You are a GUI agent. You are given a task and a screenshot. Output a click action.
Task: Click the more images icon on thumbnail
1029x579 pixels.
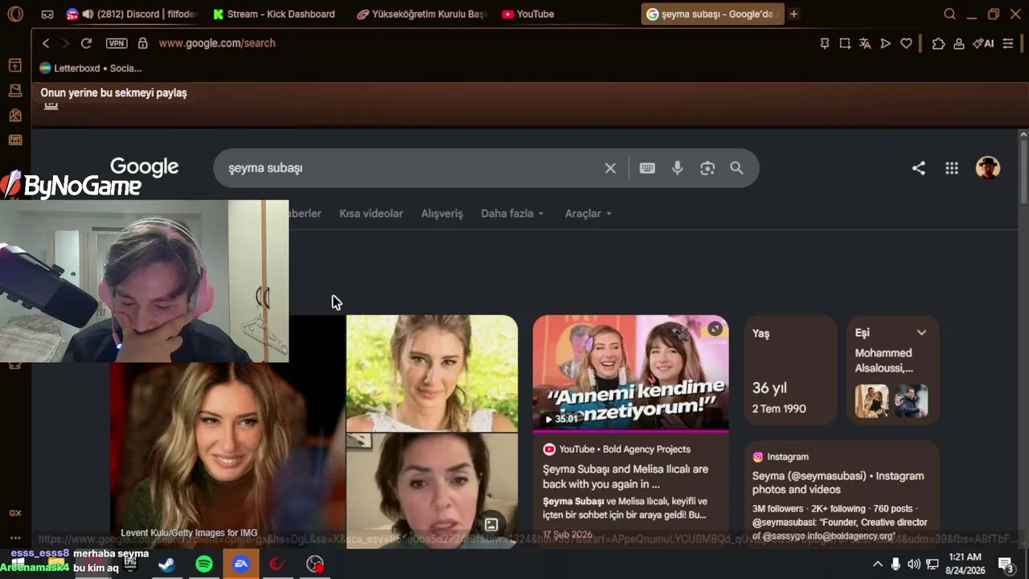coord(491,525)
